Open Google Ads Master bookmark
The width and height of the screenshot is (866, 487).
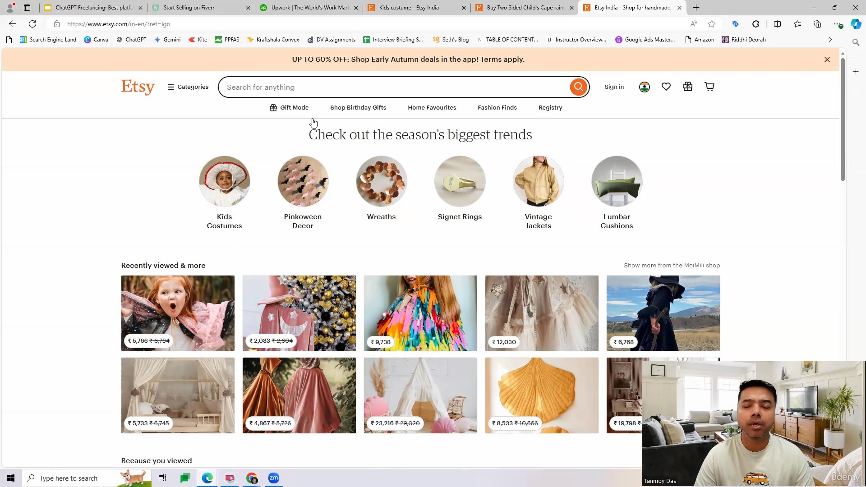pyautogui.click(x=645, y=40)
